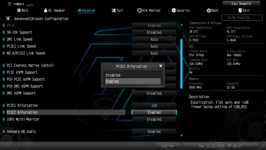The height and width of the screenshot is (150, 266).
Task: Open Onboard HD Audio Enabled dropdown
Action: [x=154, y=132]
